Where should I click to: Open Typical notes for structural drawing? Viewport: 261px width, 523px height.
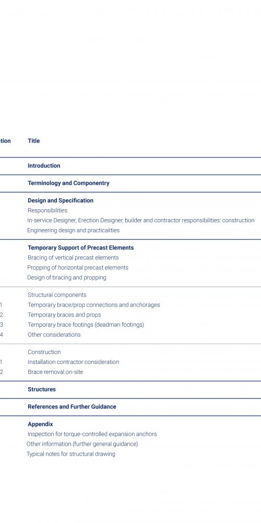point(71,454)
